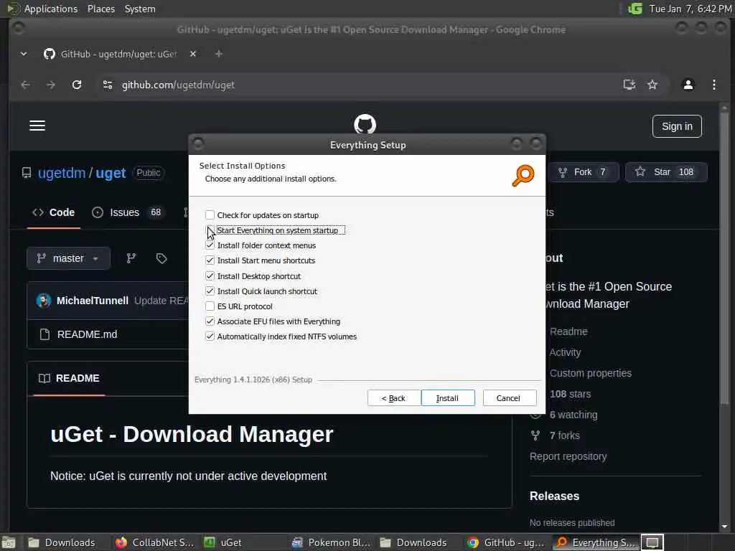Click Sign in on GitHub page

pyautogui.click(x=676, y=126)
